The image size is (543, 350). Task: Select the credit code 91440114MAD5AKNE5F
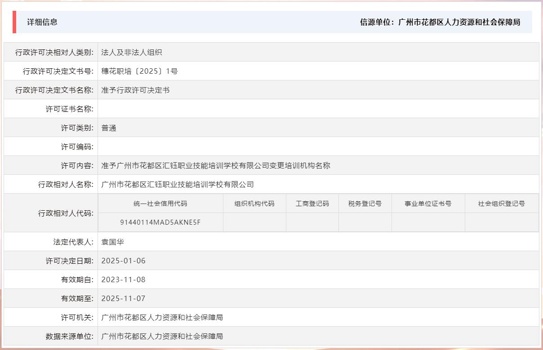(x=160, y=222)
